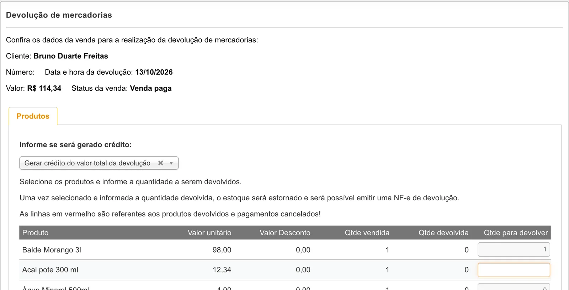Click the customer name Bruno Duarte Freitas
This screenshot has width=569, height=290.
click(x=71, y=56)
